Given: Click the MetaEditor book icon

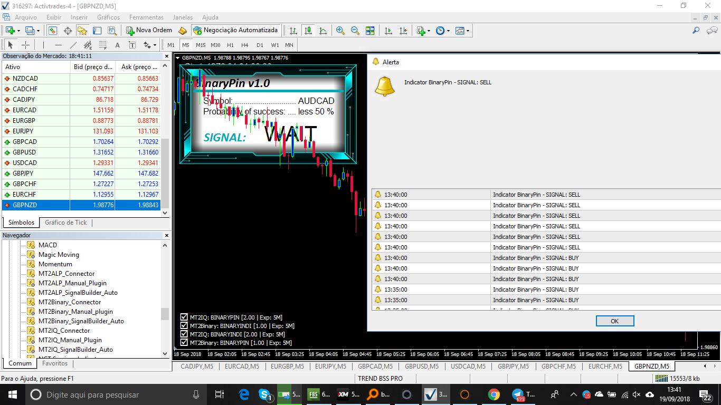Looking at the screenshot, I should coord(183,31).
